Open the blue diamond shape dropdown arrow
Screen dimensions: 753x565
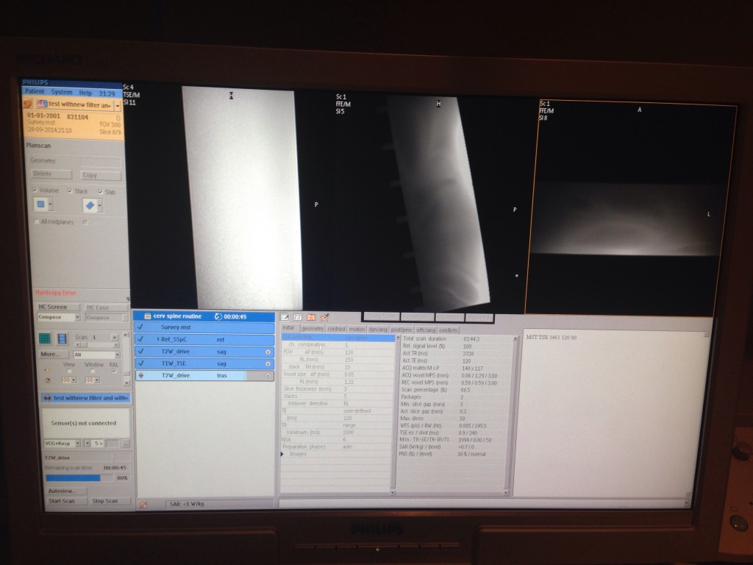pyautogui.click(x=99, y=206)
